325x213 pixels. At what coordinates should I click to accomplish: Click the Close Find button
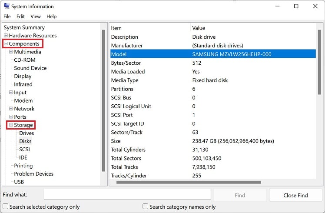pos(295,195)
